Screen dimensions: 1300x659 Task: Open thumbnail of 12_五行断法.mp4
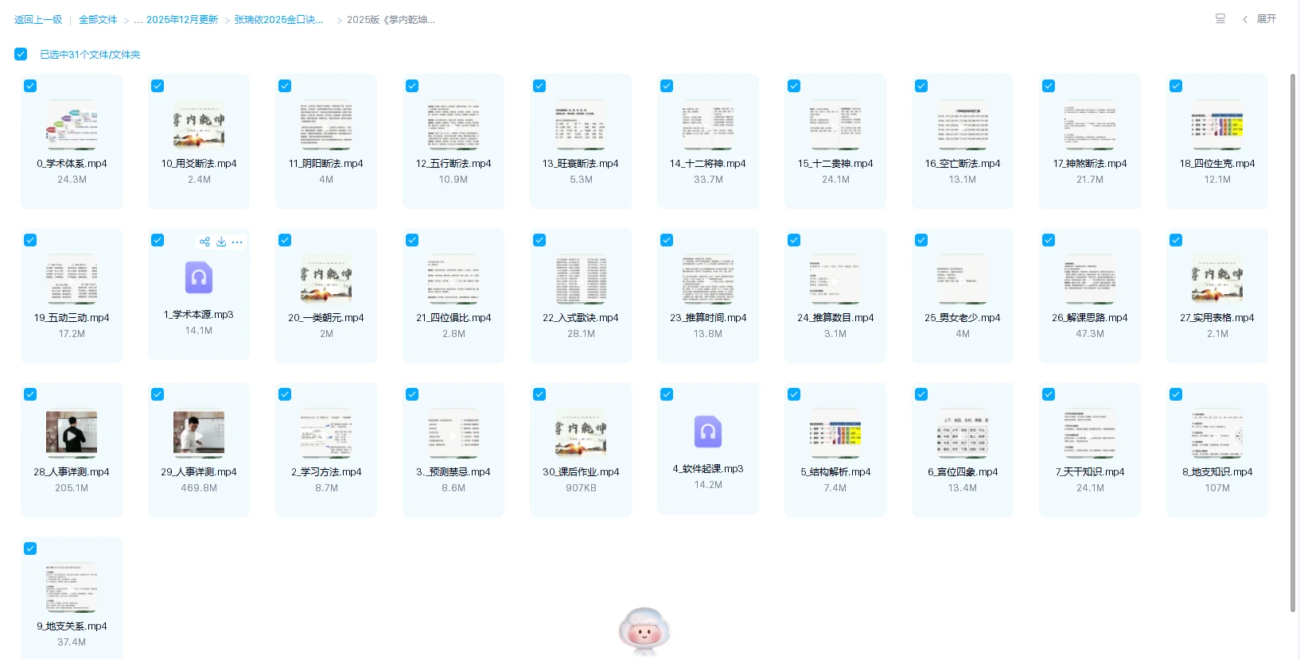point(453,125)
